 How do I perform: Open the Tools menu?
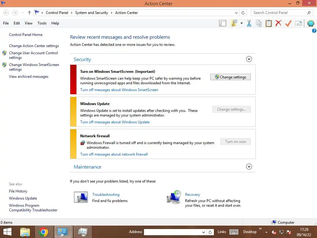(x=42, y=23)
